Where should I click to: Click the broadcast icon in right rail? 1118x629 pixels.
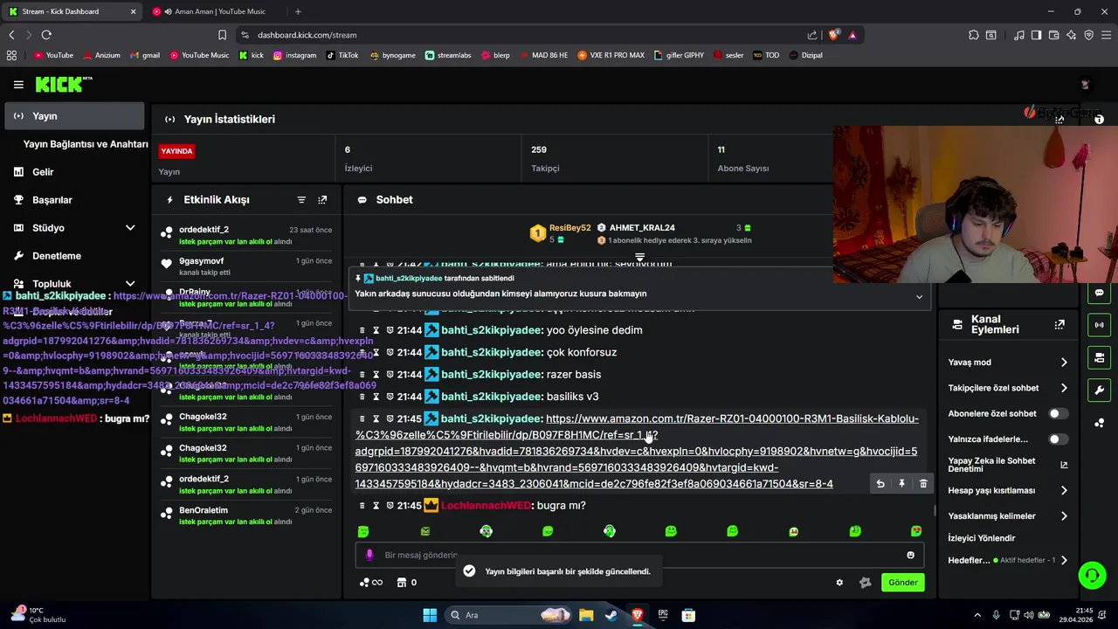point(1099,325)
